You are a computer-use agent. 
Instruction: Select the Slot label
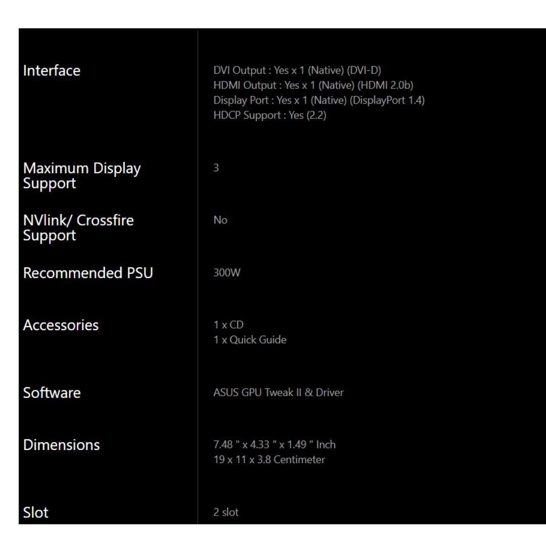35,513
